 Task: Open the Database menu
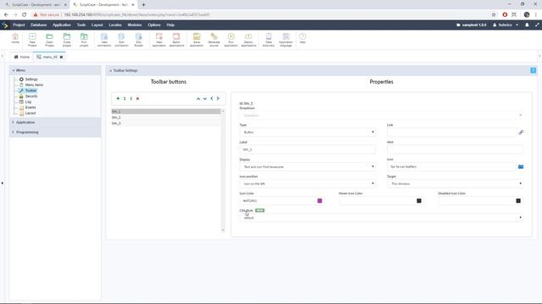38,24
